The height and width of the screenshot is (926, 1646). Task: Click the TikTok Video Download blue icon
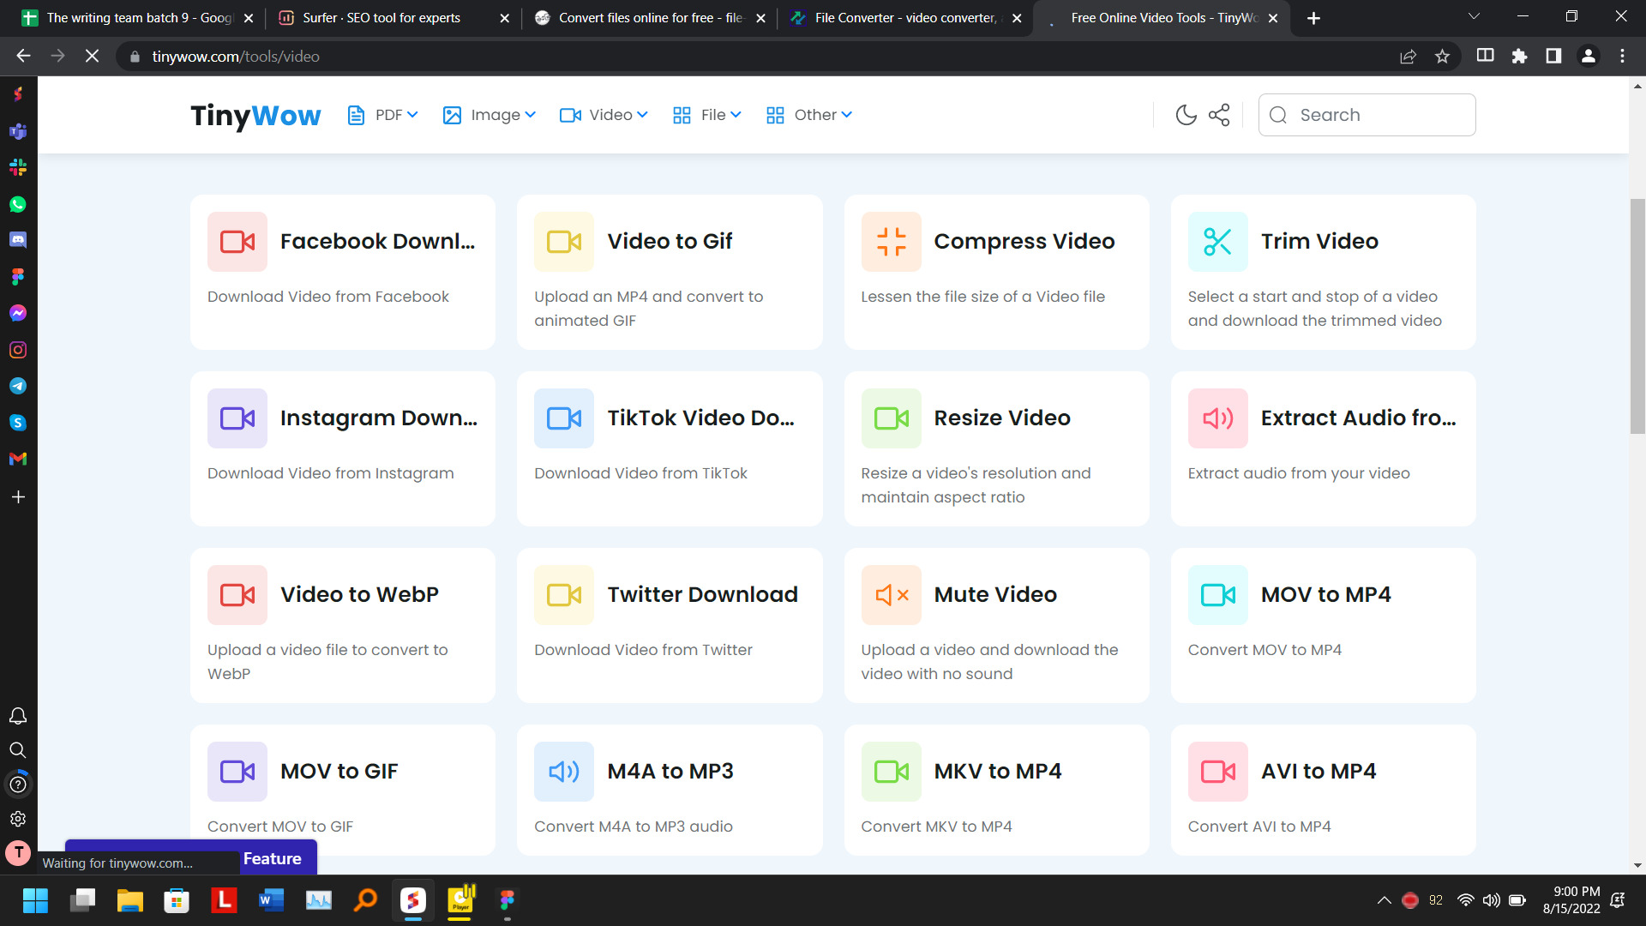pyautogui.click(x=564, y=418)
